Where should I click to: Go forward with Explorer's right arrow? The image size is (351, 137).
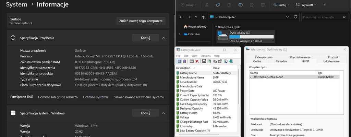[x=189, y=17]
